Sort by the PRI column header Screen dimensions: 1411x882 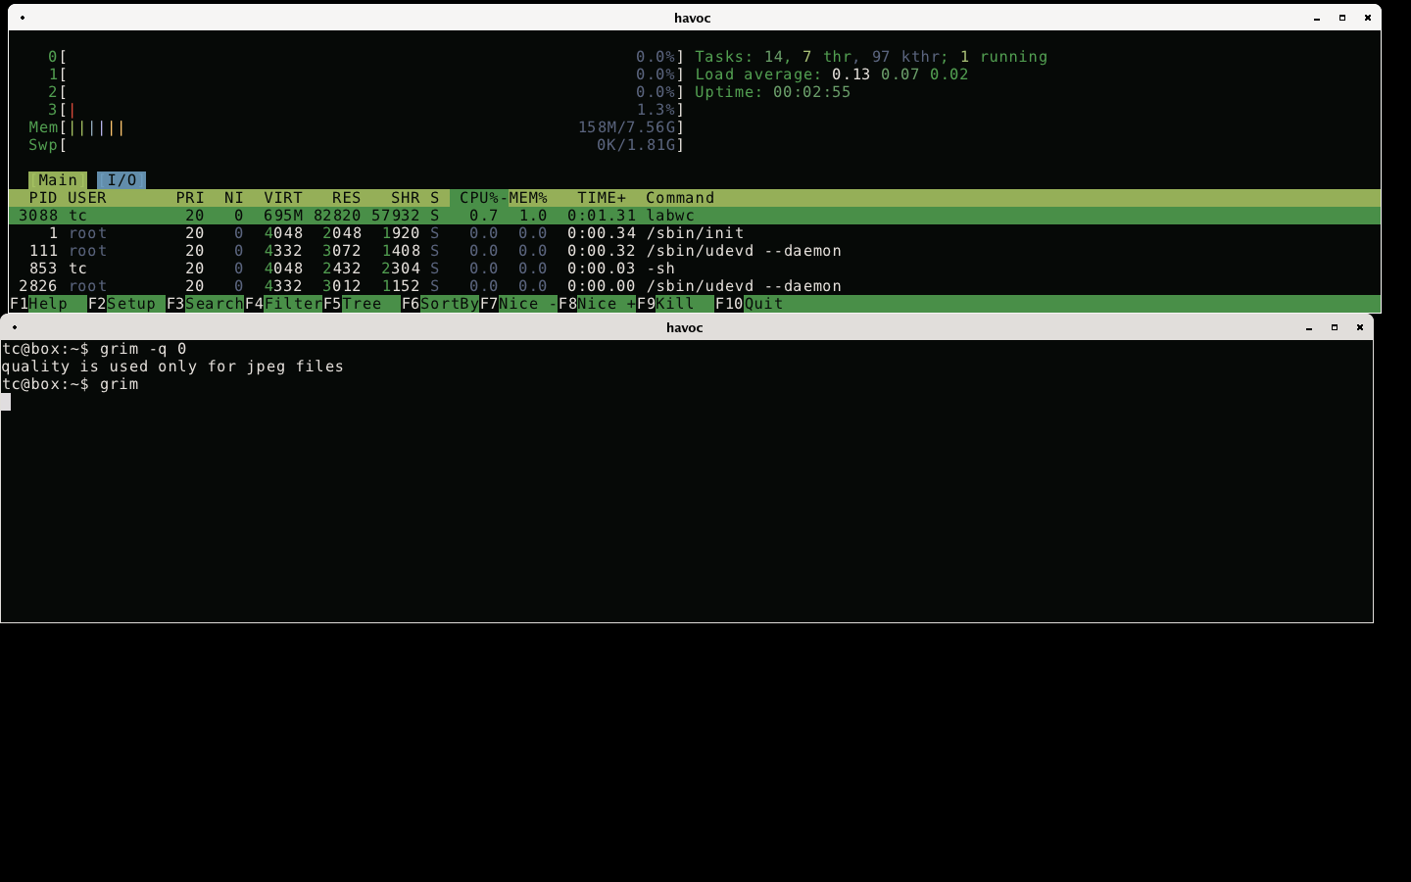tap(190, 198)
